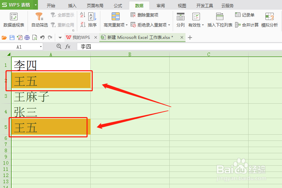Redo the last action
282x188 pixels.
coord(50,38)
